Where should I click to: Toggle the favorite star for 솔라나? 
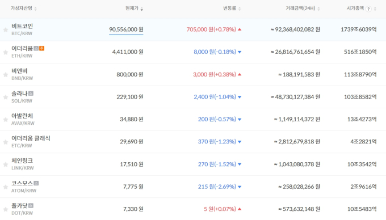6,98
